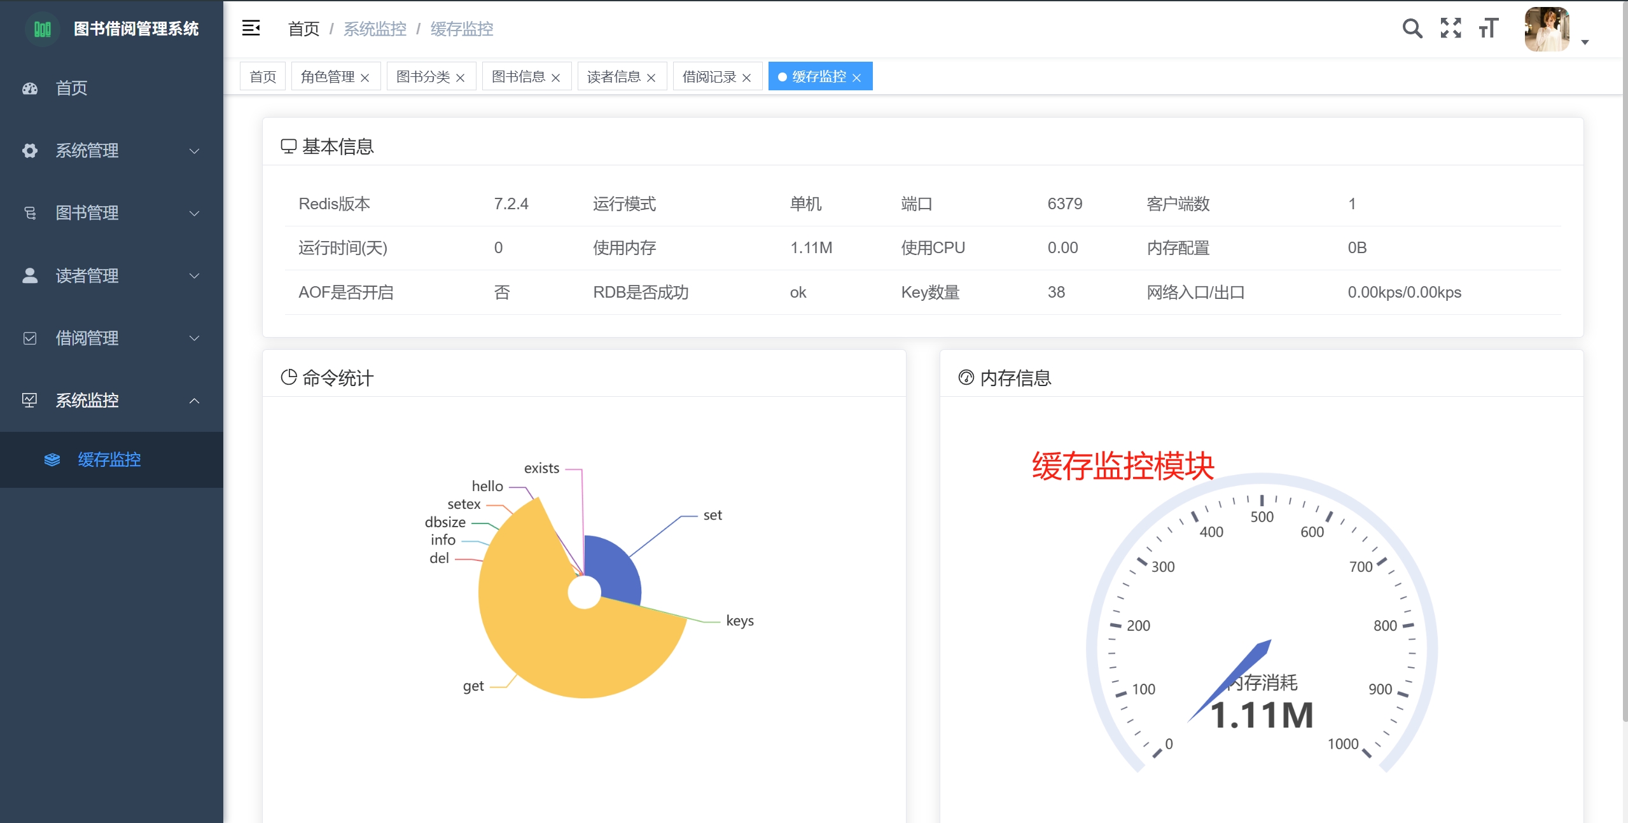This screenshot has height=823, width=1628.
Task: Open the user avatar dropdown
Action: click(1548, 29)
